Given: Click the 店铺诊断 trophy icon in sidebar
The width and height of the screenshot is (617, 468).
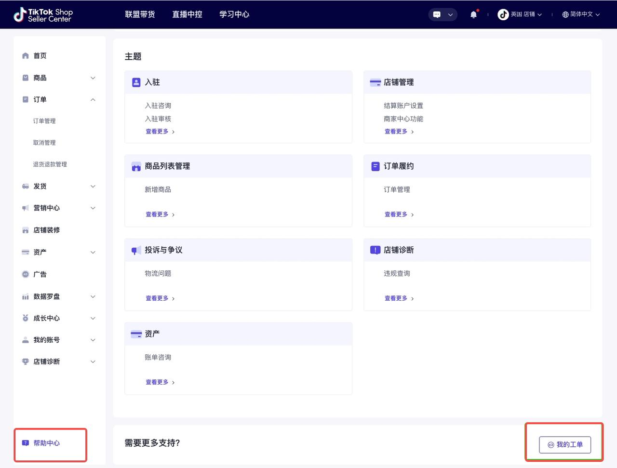Looking at the screenshot, I should [x=26, y=361].
